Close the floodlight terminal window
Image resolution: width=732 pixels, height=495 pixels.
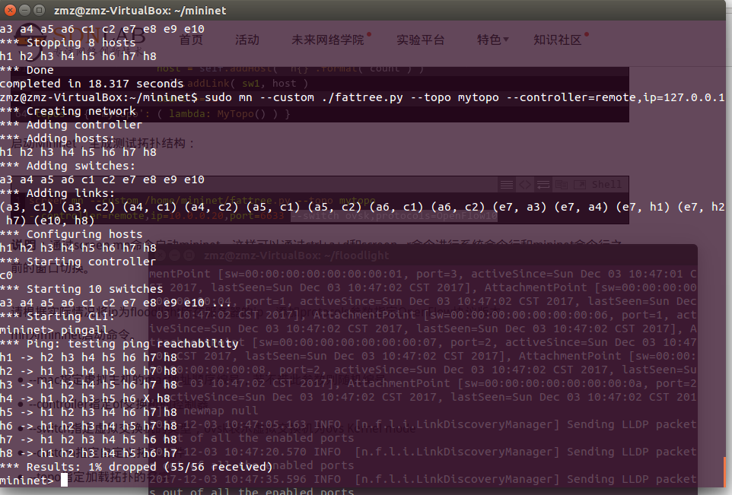click(x=161, y=255)
